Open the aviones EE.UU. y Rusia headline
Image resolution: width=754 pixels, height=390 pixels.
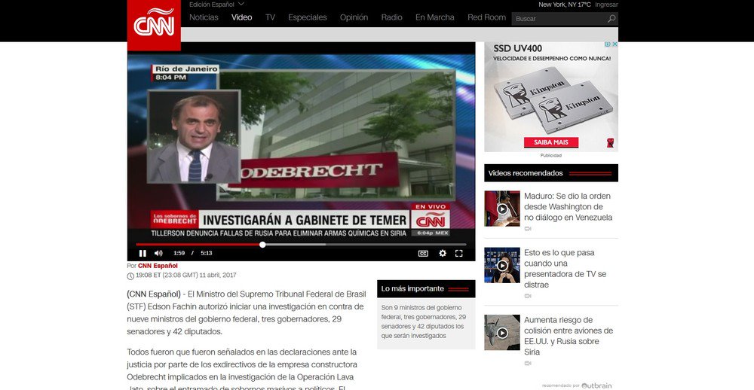pyautogui.click(x=569, y=336)
